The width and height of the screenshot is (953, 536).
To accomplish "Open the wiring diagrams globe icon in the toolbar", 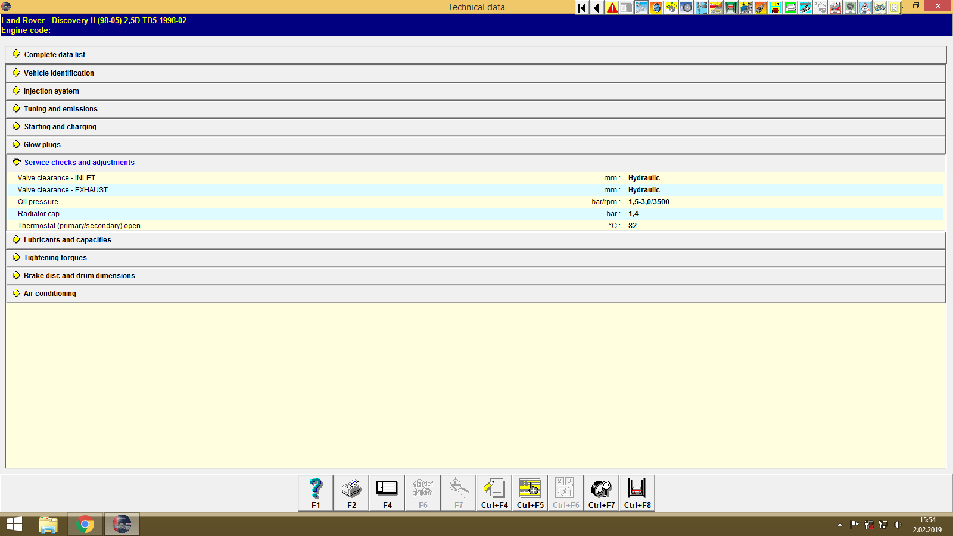I will point(657,7).
